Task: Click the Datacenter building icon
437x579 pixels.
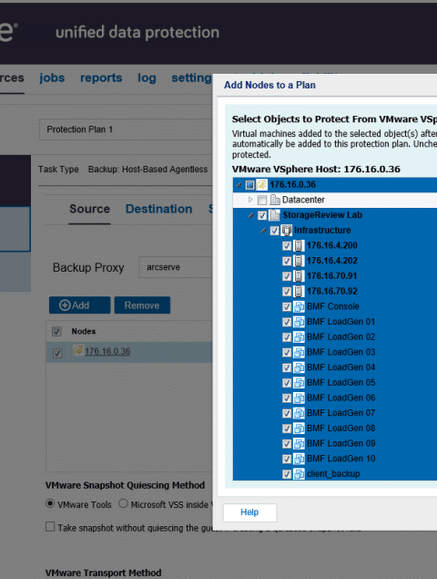Action: (x=275, y=200)
